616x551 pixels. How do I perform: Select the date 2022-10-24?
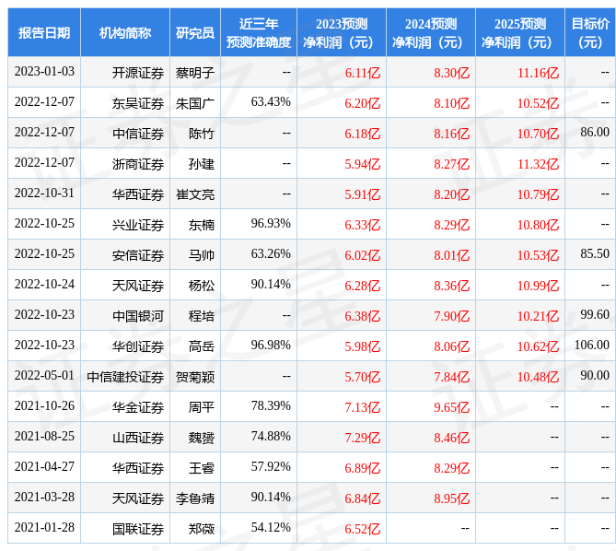[44, 284]
